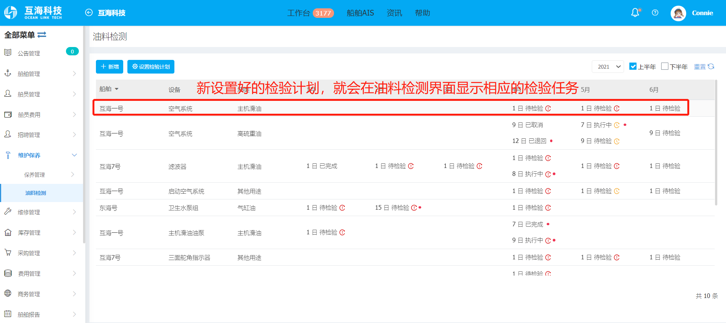Click the 维护保养 tool icon
The height and width of the screenshot is (323, 726).
8,155
